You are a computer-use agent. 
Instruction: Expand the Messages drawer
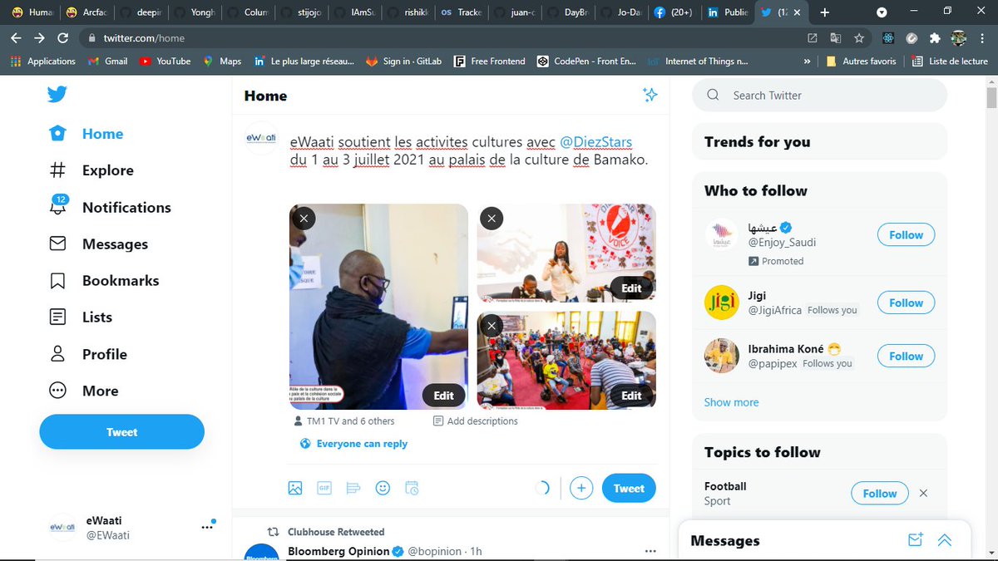(945, 540)
